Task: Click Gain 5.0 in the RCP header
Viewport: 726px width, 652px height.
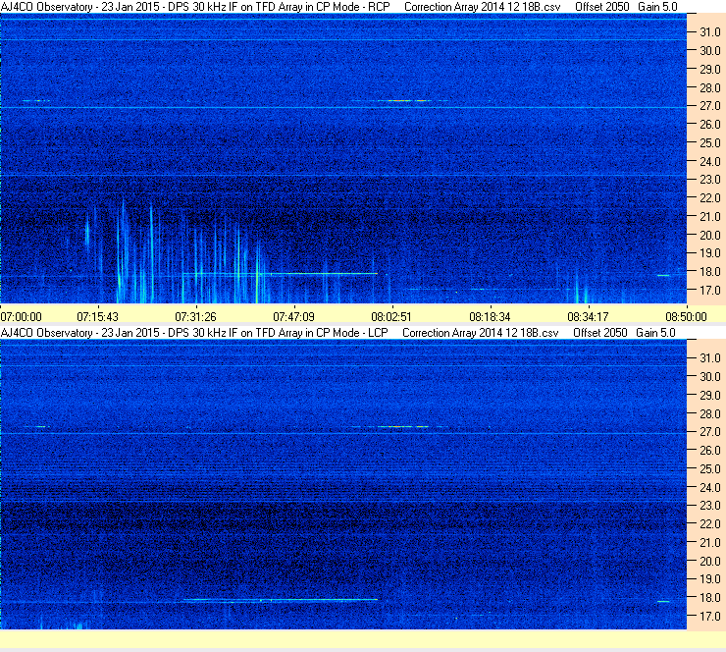Action: coord(657,7)
